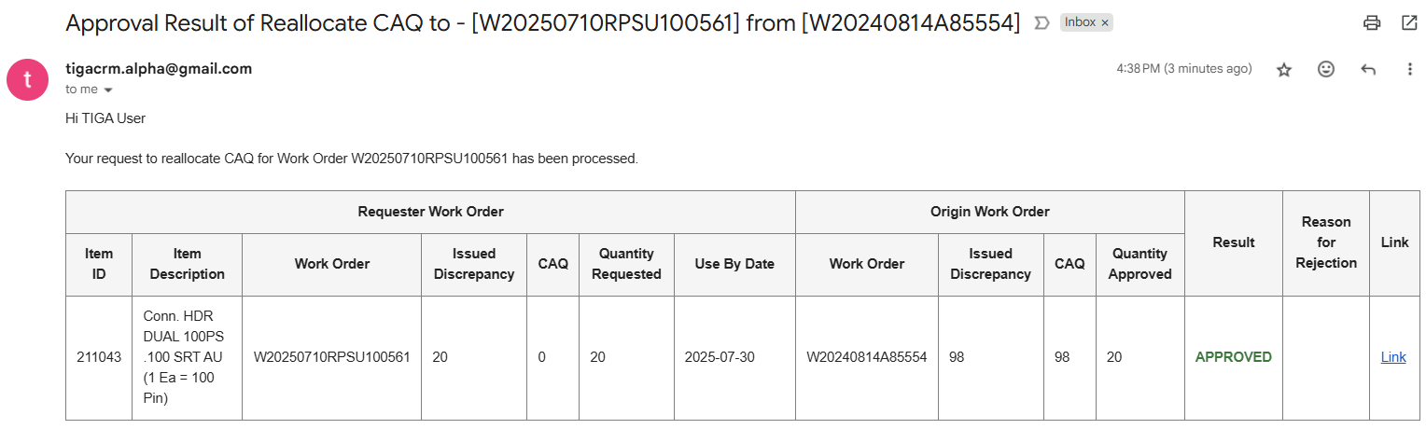Select requester work order W20250710RPSU100561 cell

[x=332, y=358]
